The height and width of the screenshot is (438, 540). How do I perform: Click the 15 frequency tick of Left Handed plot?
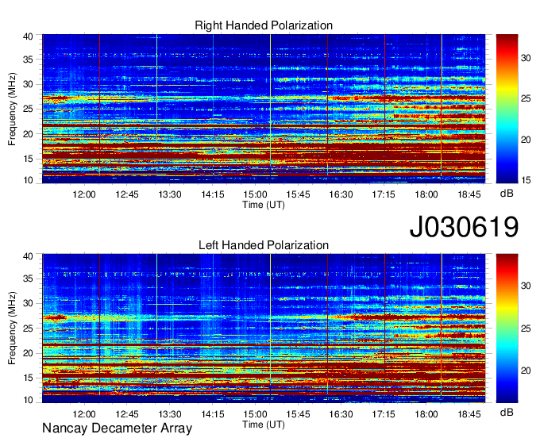[x=28, y=378]
